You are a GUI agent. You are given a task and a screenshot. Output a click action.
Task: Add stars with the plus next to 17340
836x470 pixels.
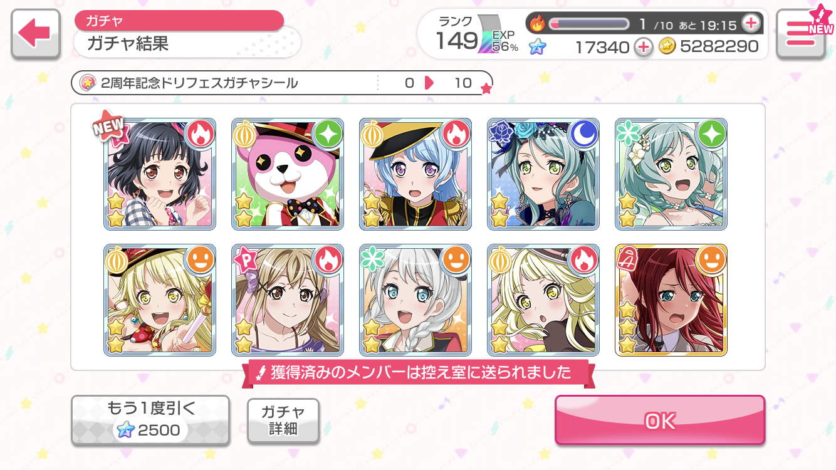pyautogui.click(x=643, y=46)
